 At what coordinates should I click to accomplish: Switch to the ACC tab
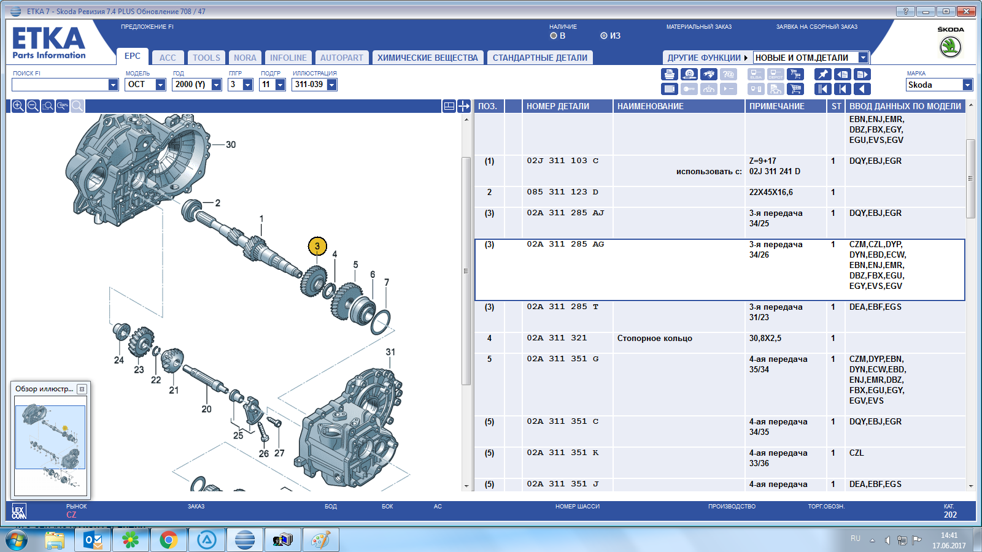point(168,58)
